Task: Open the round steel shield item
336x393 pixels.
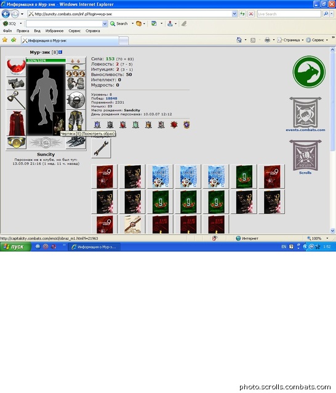Action: (76, 99)
